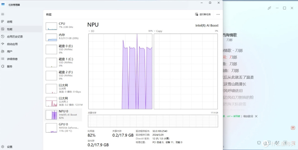298x150 pixels.
Task: Click DirectX version 12 (FL 1.0: 计算)
Action: (161, 138)
